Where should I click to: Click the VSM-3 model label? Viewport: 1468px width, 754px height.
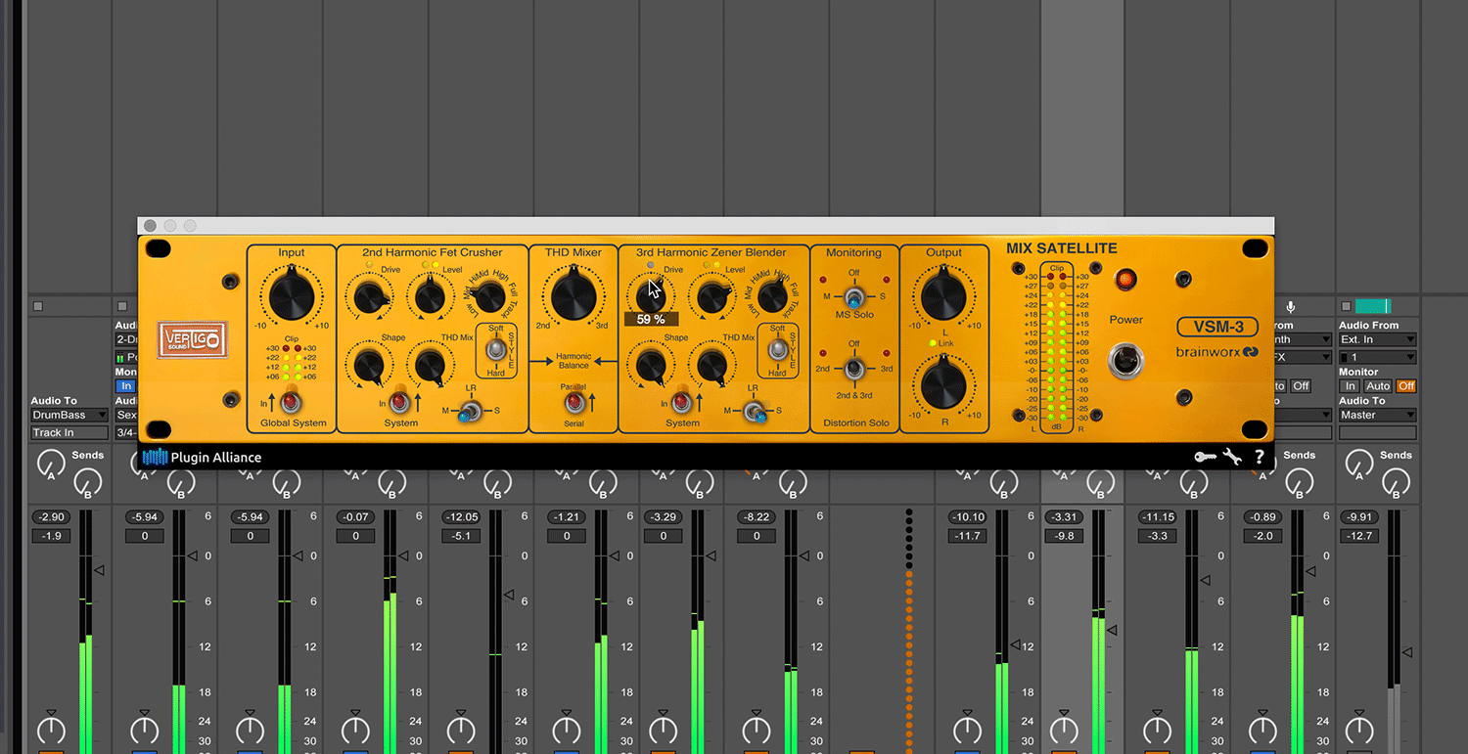pyautogui.click(x=1217, y=327)
